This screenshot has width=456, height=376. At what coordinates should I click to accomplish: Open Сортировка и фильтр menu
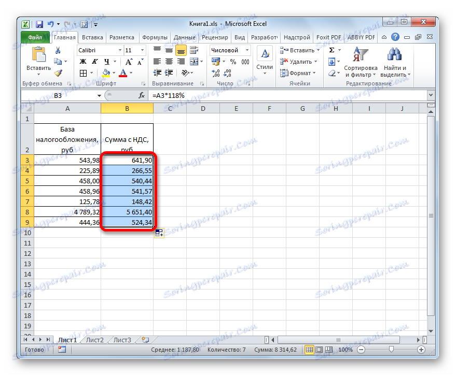pos(361,62)
